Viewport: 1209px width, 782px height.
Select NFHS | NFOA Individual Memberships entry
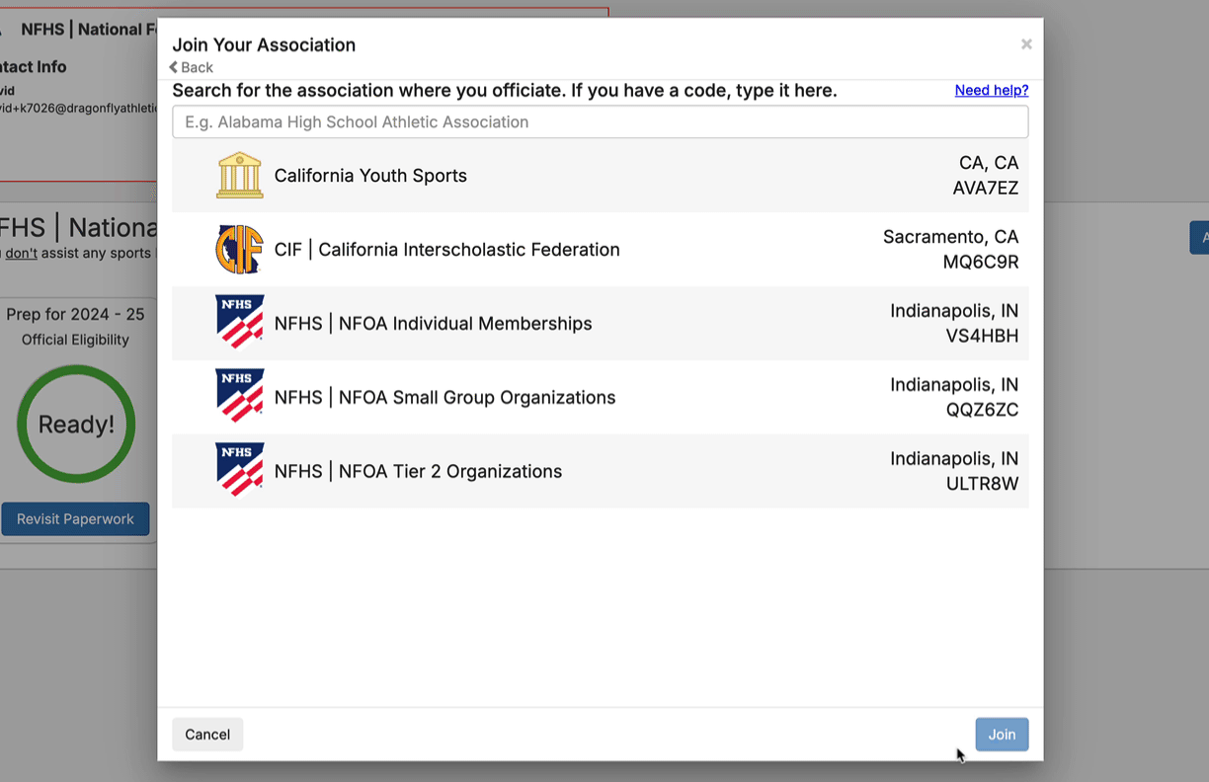pyautogui.click(x=433, y=324)
